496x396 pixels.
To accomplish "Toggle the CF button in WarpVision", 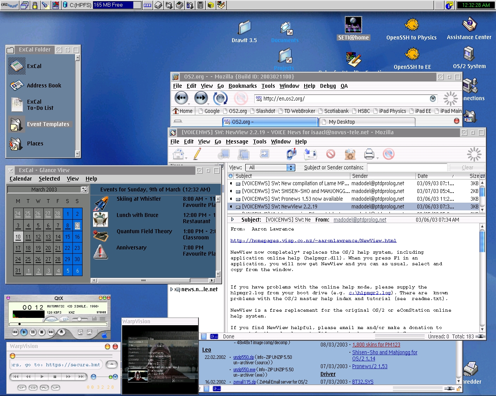I will coord(22,387).
